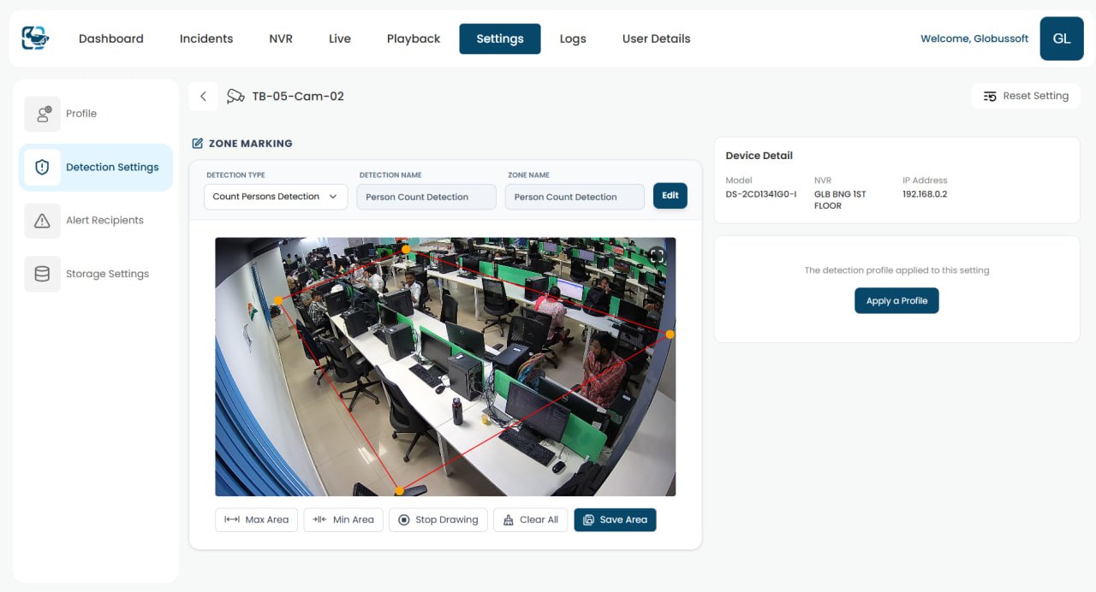1096x592 pixels.
Task: Open the Playback section
Action: [413, 38]
